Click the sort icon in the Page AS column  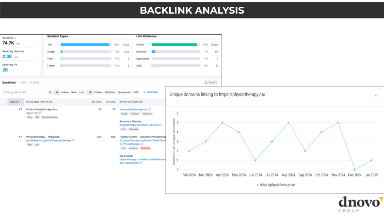coord(21,102)
